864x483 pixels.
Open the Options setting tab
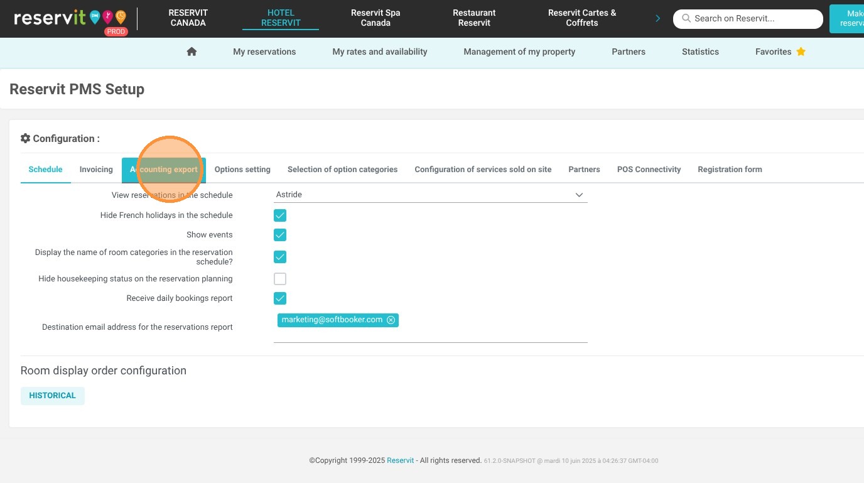tap(242, 170)
